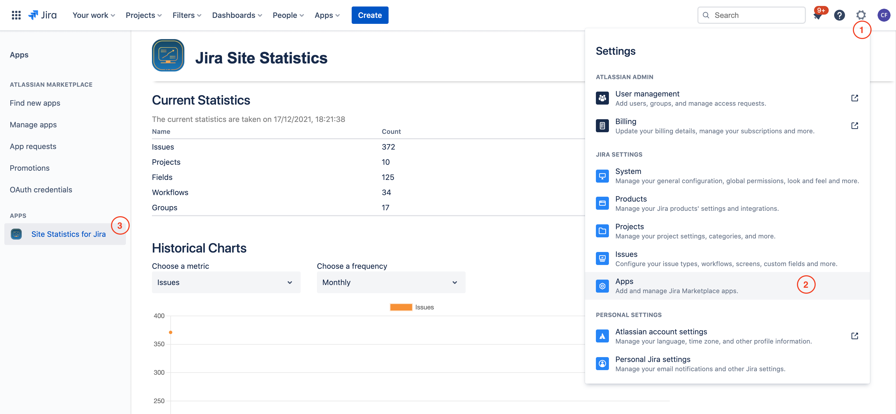Click the Jira logo

(42, 15)
